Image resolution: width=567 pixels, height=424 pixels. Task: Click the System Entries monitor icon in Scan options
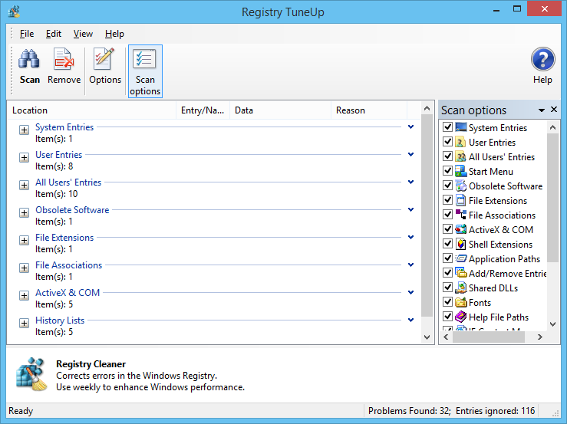(x=460, y=127)
